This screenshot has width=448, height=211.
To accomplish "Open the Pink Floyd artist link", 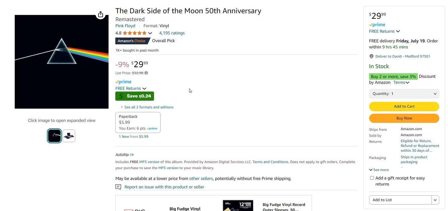I will coord(125,26).
